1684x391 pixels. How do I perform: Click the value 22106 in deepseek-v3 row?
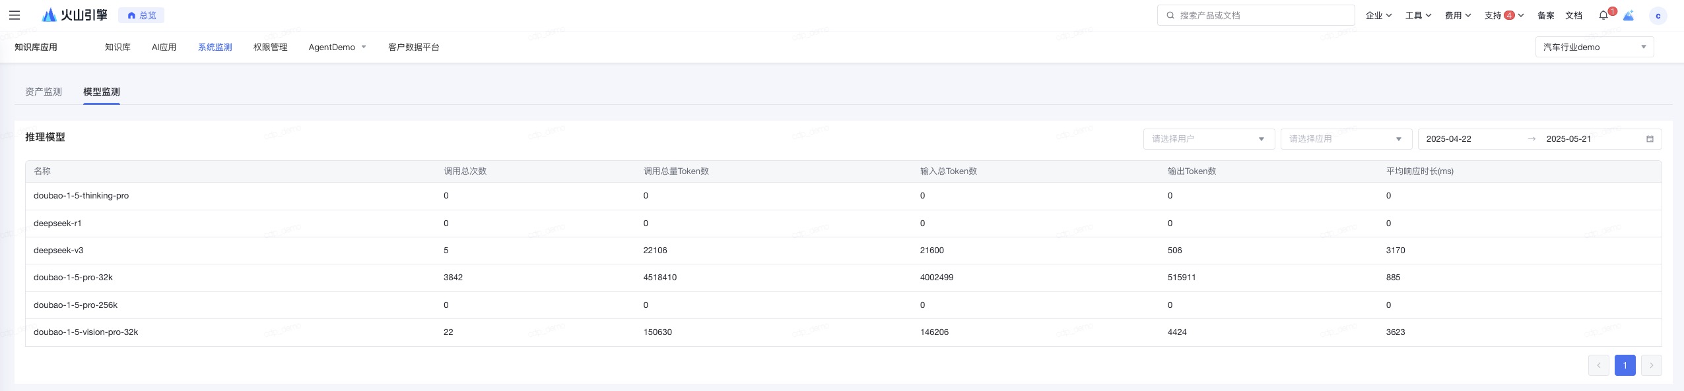click(x=655, y=251)
